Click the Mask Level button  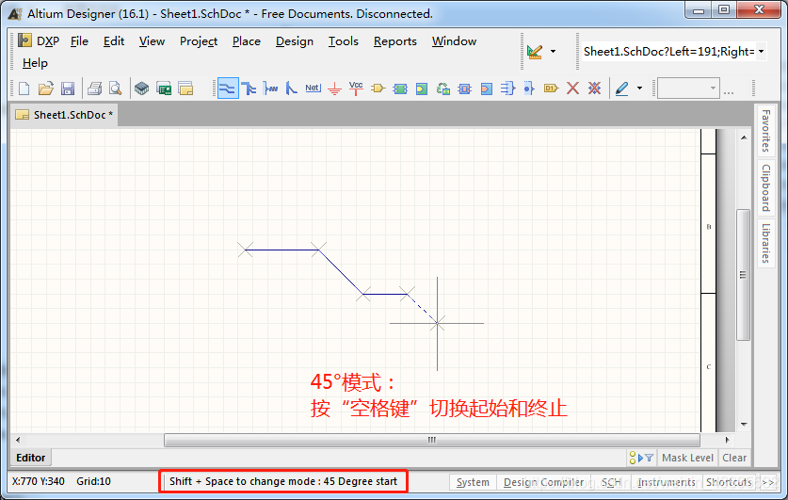[x=687, y=458]
